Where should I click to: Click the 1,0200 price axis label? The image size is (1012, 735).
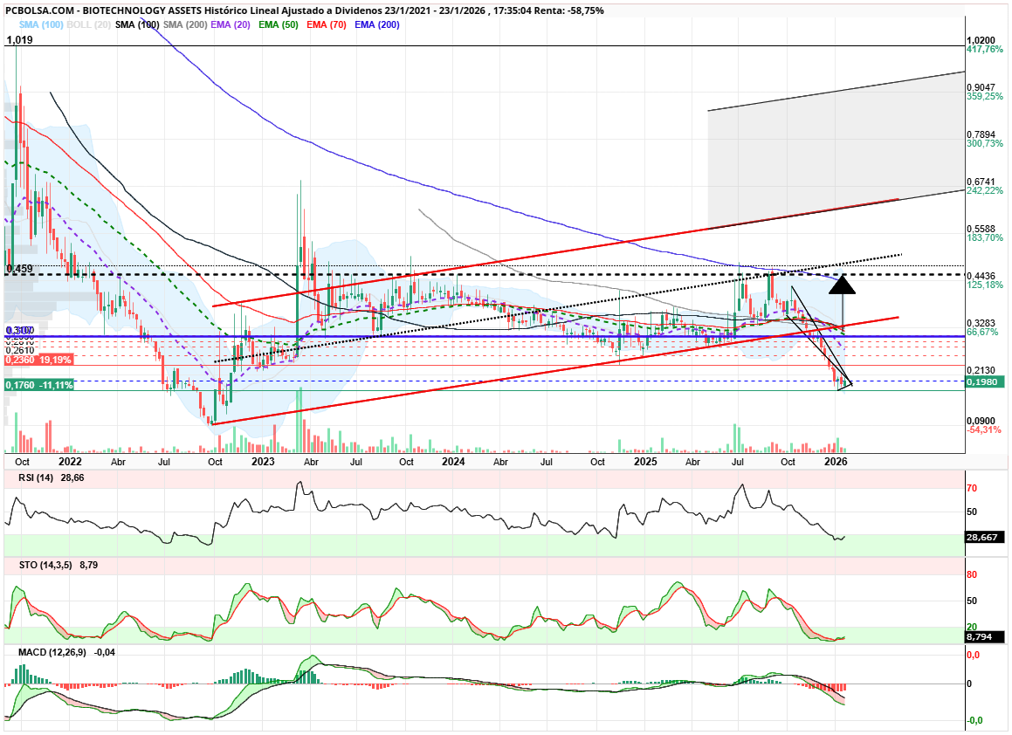[x=981, y=40]
